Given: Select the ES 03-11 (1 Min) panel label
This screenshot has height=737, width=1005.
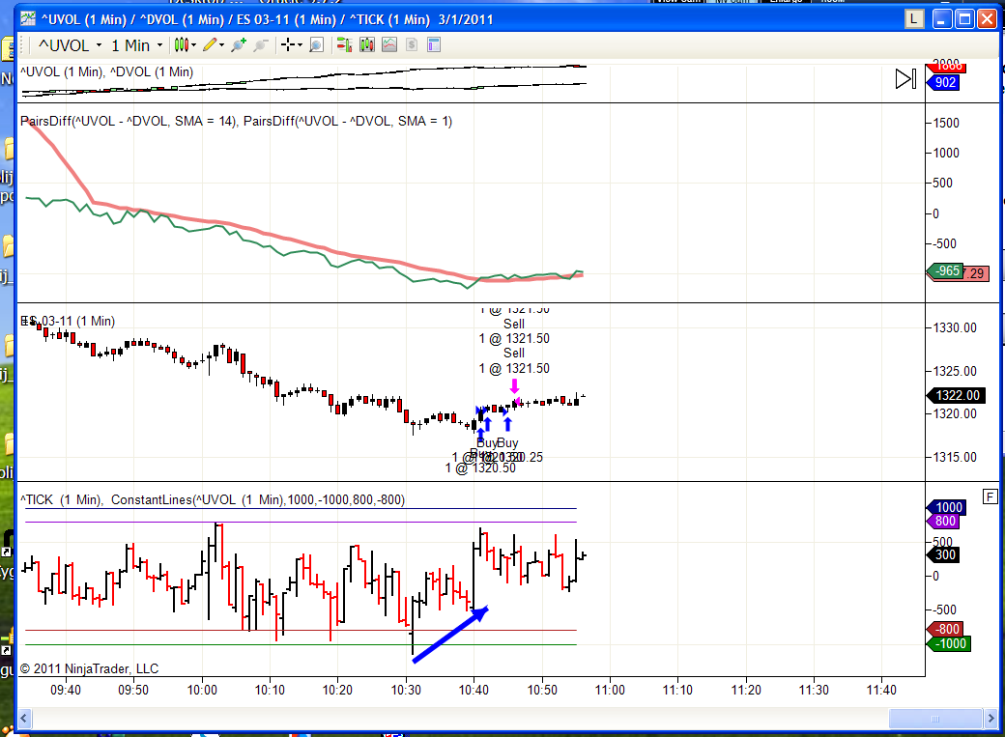Looking at the screenshot, I should pyautogui.click(x=68, y=321).
